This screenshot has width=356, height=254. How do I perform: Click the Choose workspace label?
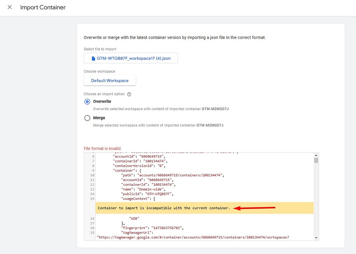click(x=99, y=71)
